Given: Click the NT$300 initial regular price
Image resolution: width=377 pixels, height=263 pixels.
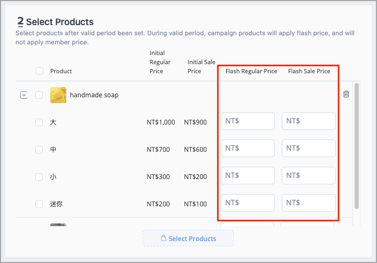Looking at the screenshot, I should tap(158, 177).
